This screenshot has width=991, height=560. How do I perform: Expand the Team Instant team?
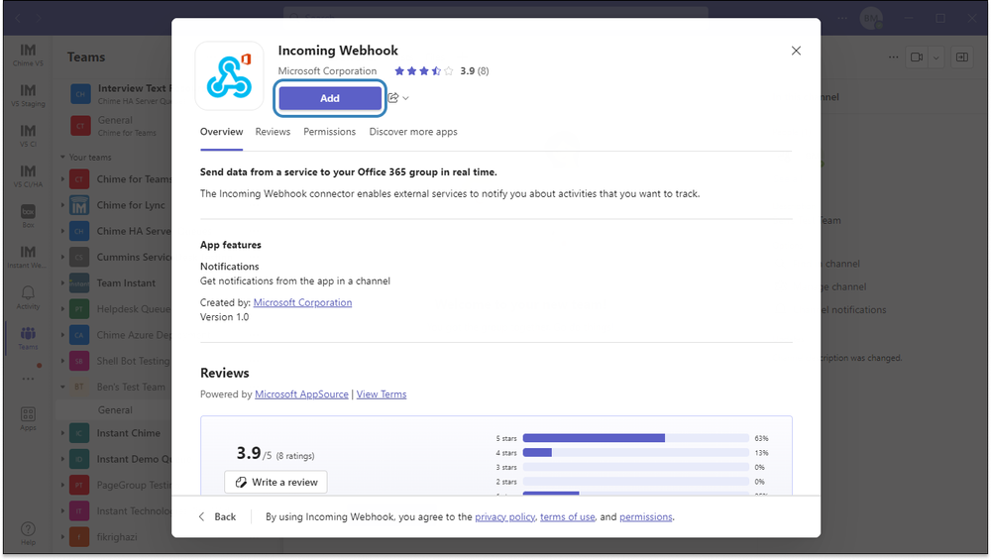coord(62,283)
